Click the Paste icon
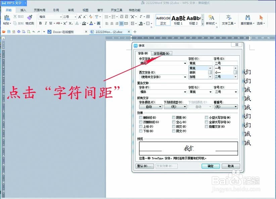Screen dimensions: 276x199 pos(6,18)
